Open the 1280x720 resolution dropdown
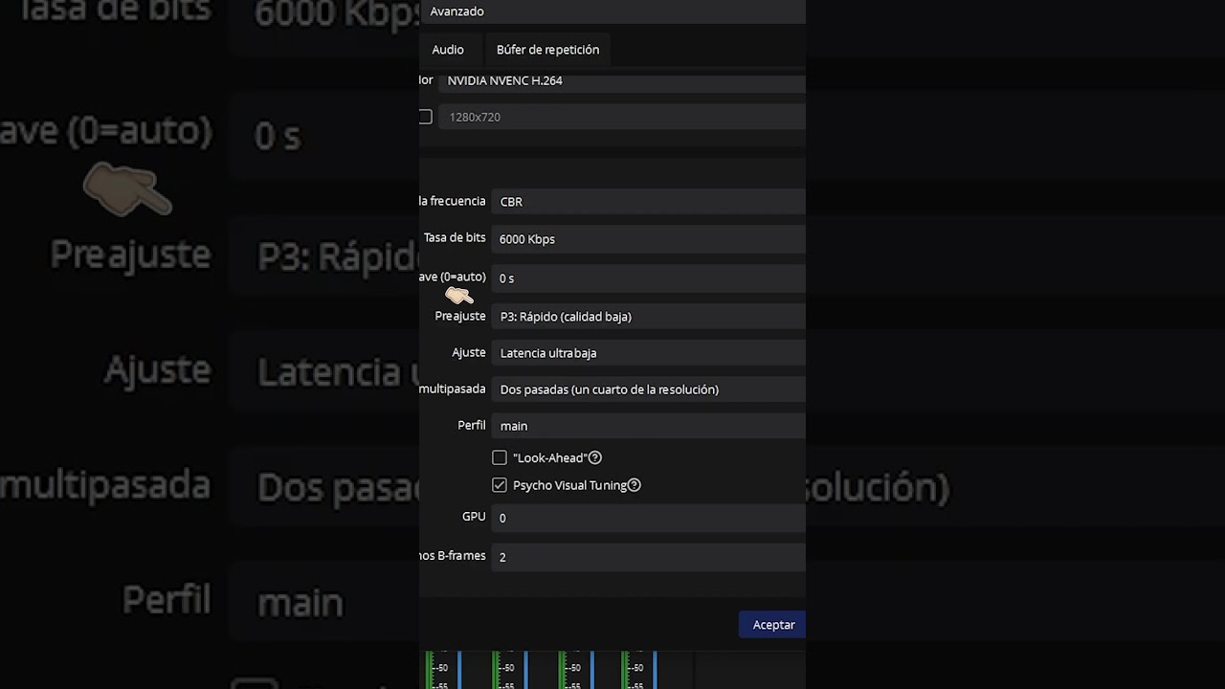The width and height of the screenshot is (1225, 689). [622, 117]
